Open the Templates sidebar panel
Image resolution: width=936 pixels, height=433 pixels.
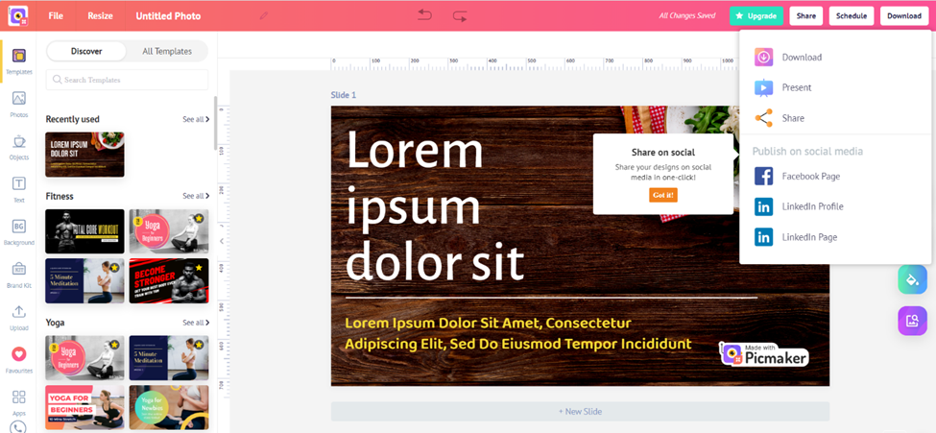(18, 61)
